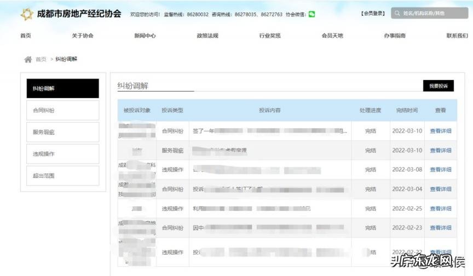Click the 处理进度 column header
This screenshot has height=276, width=473.
(371, 111)
